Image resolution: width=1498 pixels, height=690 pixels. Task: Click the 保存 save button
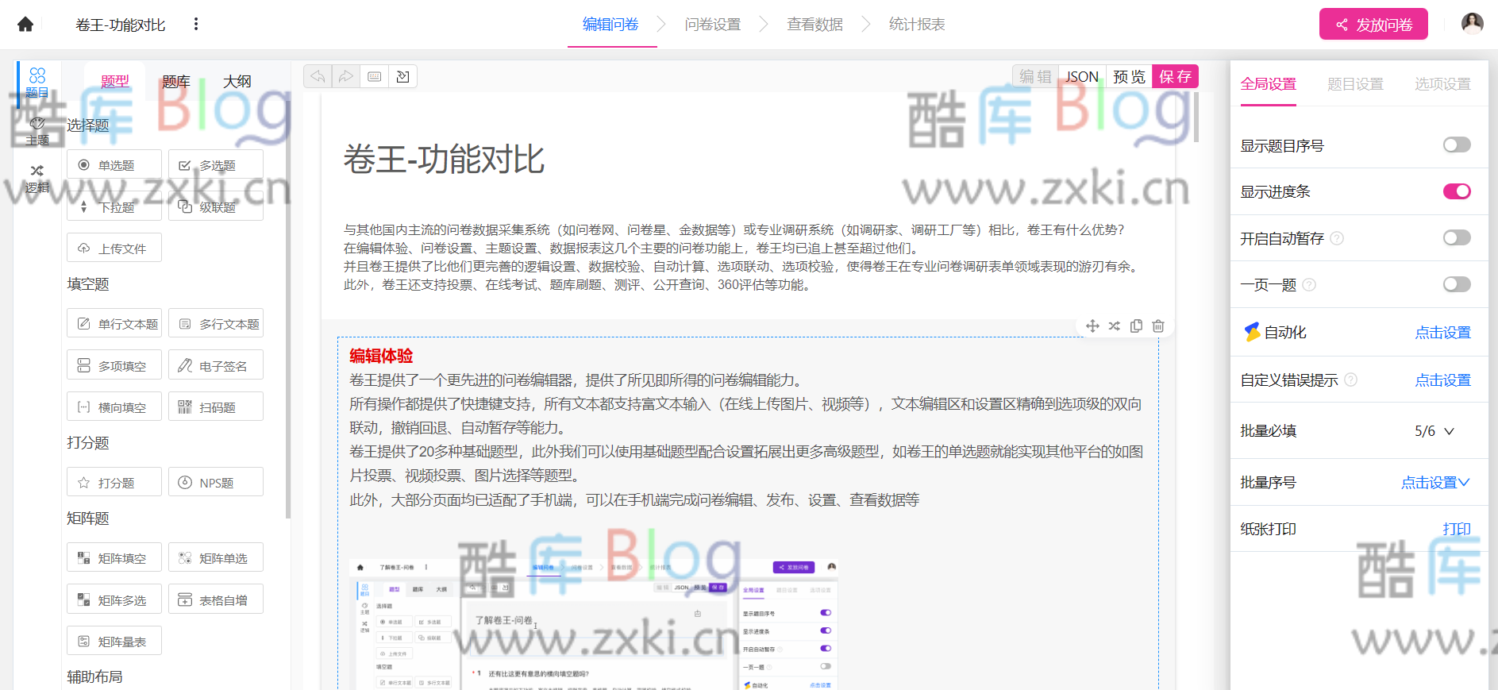pyautogui.click(x=1175, y=76)
